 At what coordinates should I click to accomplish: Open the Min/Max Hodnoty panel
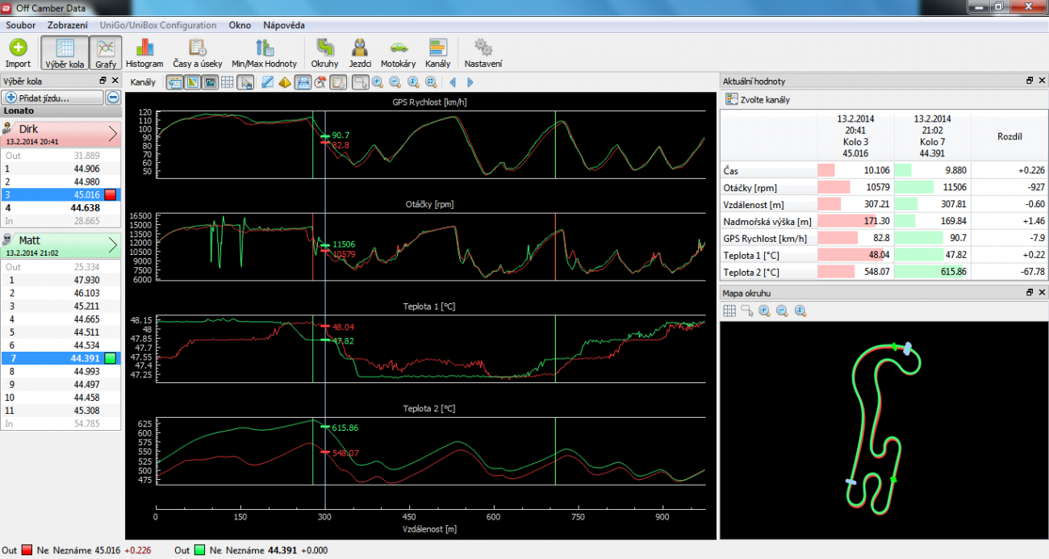click(x=264, y=53)
